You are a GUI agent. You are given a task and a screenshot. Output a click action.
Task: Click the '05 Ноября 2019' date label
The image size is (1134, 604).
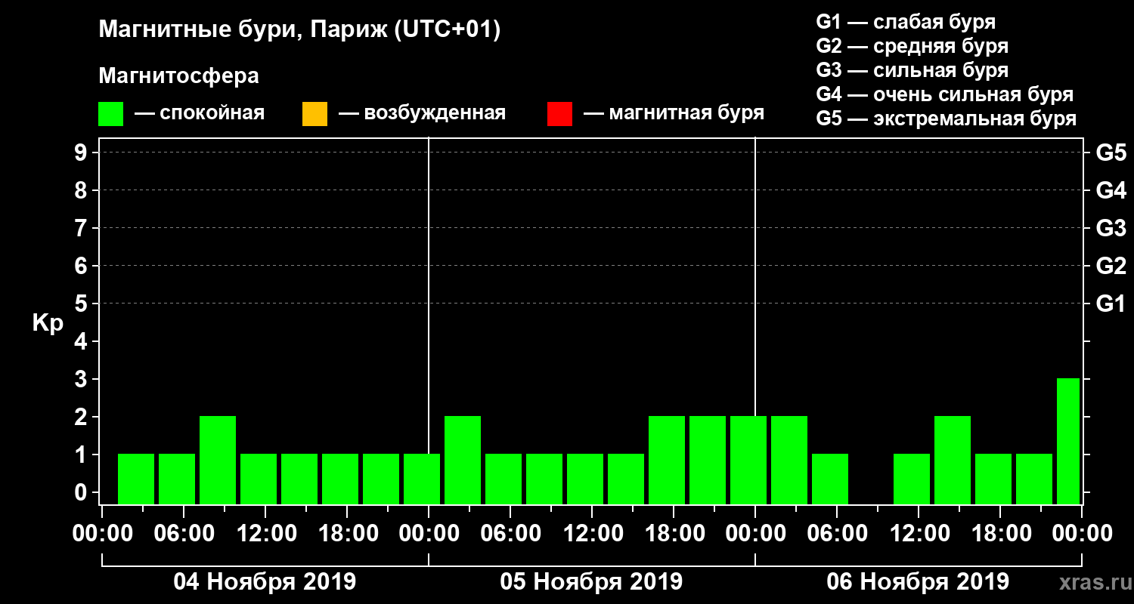pos(591,582)
